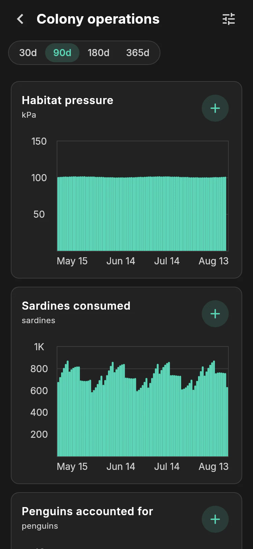Switch to the 365d range
This screenshot has height=549, width=253.
click(138, 53)
